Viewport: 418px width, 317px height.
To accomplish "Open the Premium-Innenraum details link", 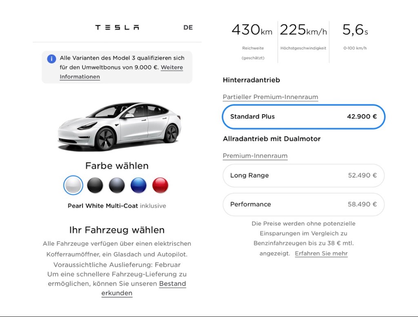I will tap(255, 156).
